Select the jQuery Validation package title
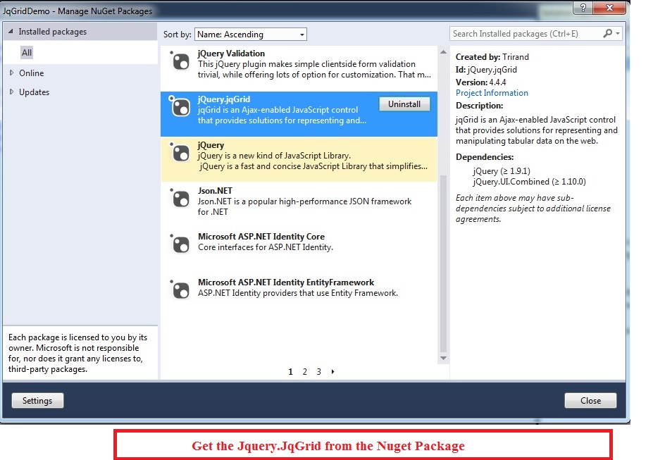653x460 pixels. (231, 54)
